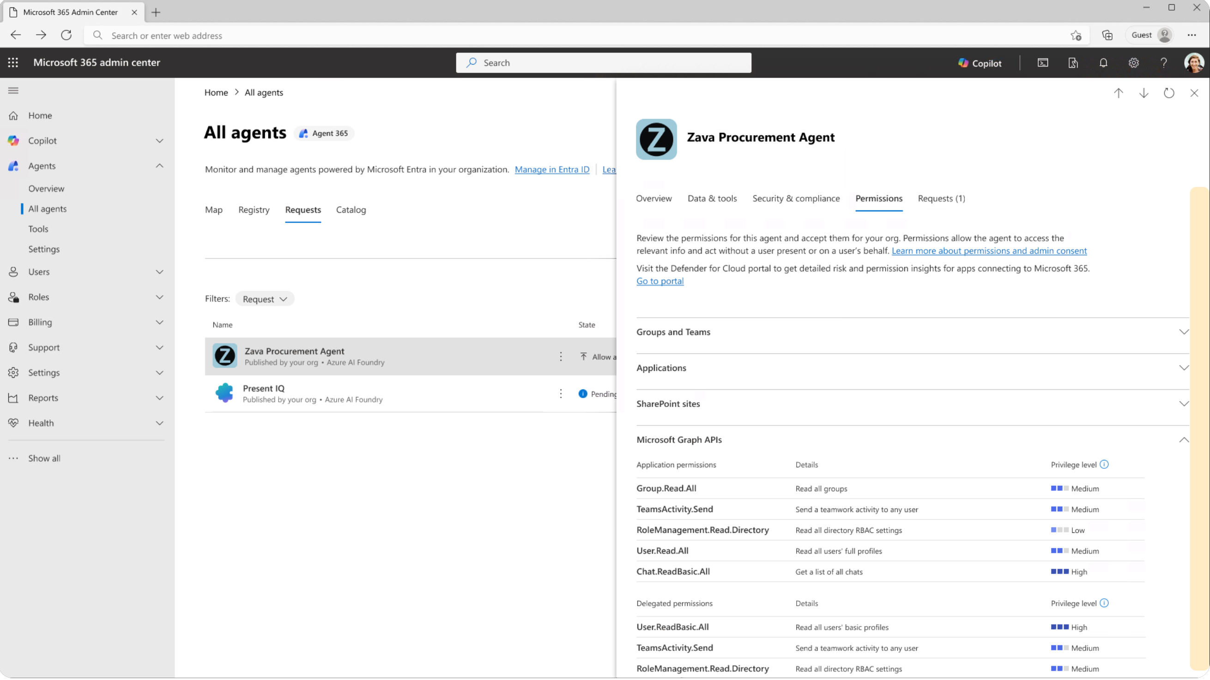1210x680 pixels.
Task: Click the Go to portal link
Action: point(660,281)
